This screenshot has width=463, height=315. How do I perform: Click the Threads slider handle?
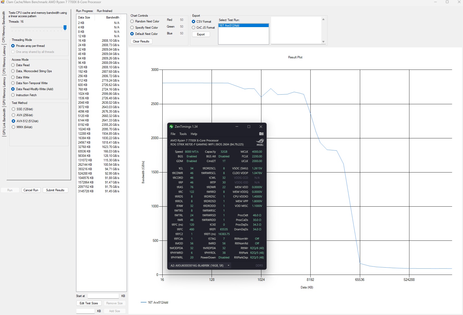coord(65,28)
